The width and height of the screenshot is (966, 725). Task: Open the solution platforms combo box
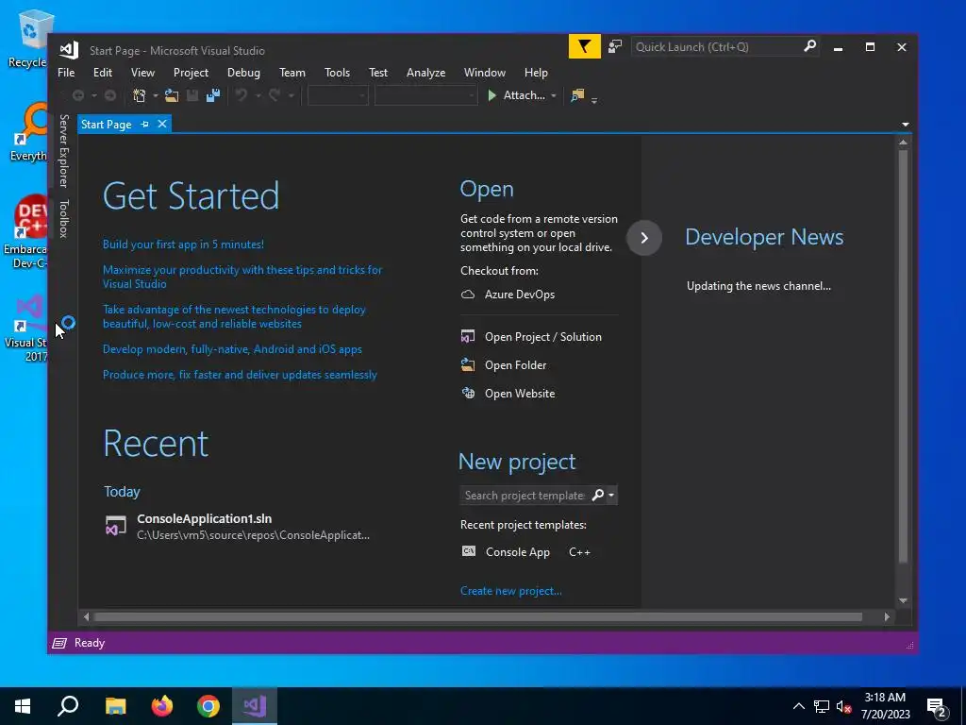pos(425,95)
